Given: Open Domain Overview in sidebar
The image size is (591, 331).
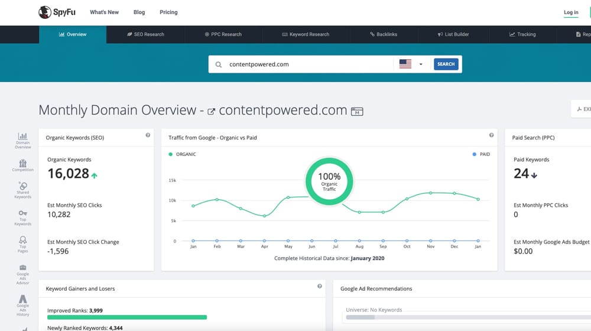Looking at the screenshot, I should 22,141.
